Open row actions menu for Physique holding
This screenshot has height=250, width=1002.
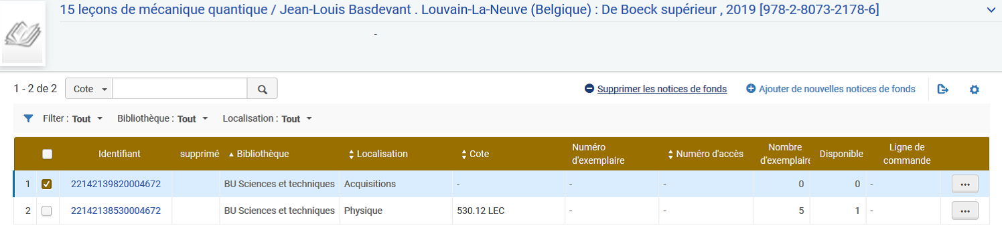[964, 211]
